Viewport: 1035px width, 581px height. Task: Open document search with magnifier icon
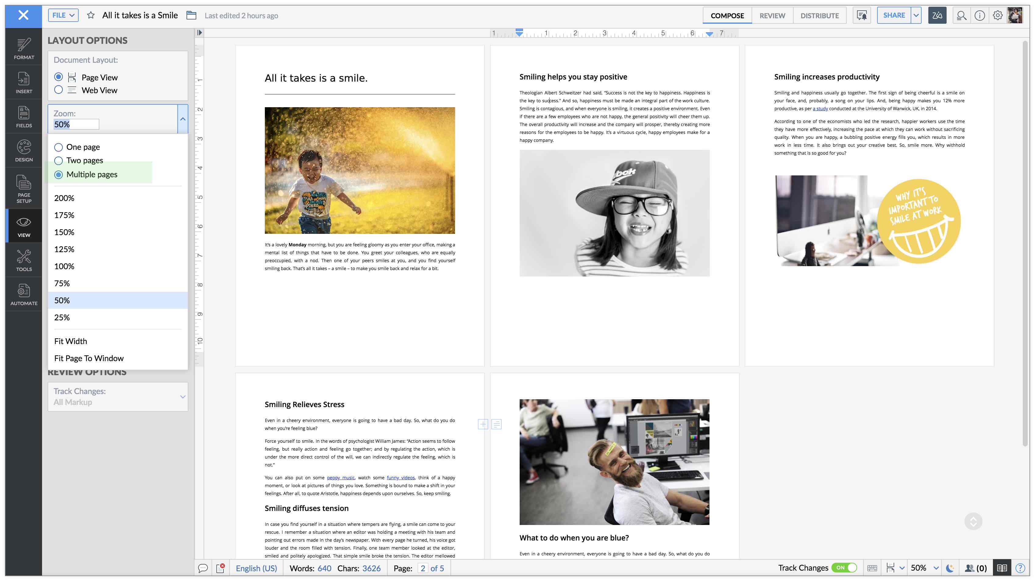click(962, 15)
